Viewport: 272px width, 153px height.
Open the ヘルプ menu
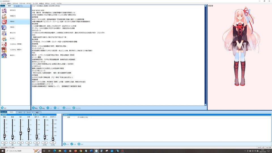coord(59,3)
